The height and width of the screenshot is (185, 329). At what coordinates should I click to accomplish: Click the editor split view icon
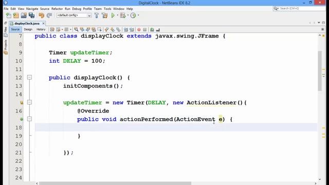coord(323,29)
